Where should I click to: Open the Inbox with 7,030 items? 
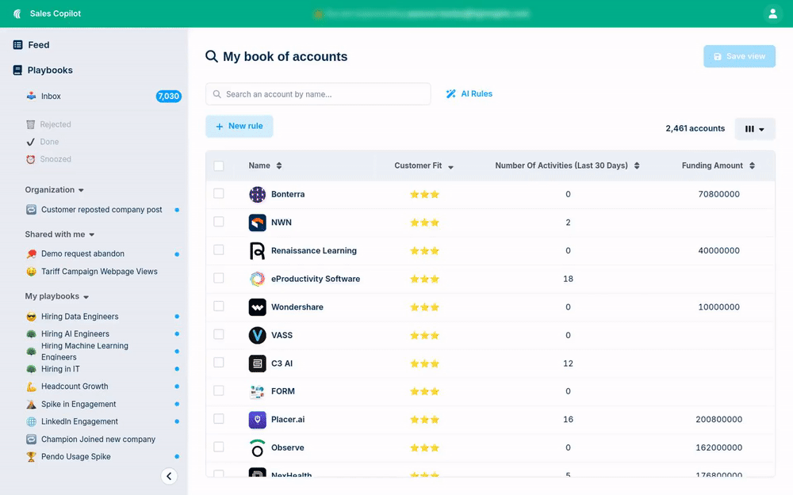(x=104, y=96)
